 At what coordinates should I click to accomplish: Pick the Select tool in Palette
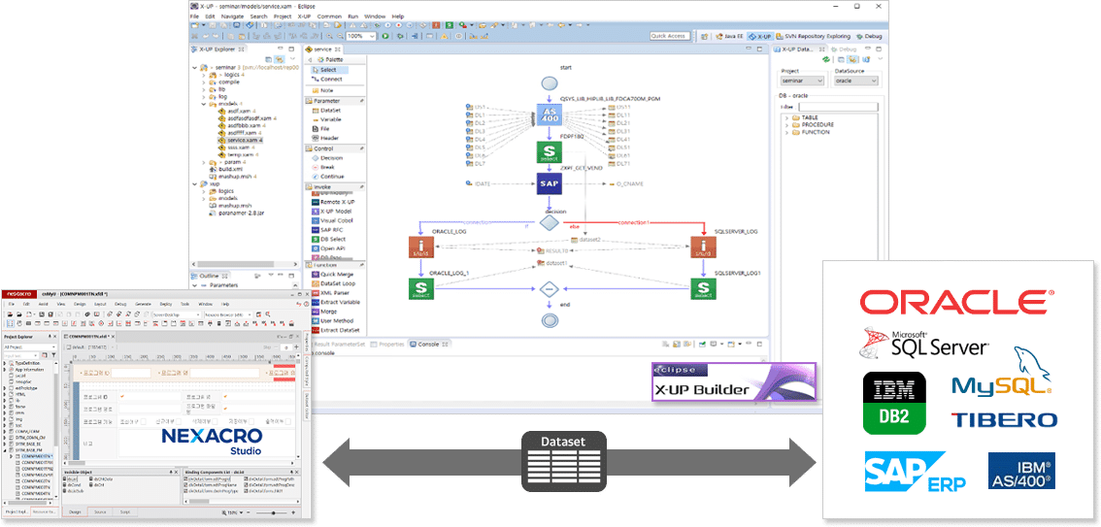tap(328, 70)
